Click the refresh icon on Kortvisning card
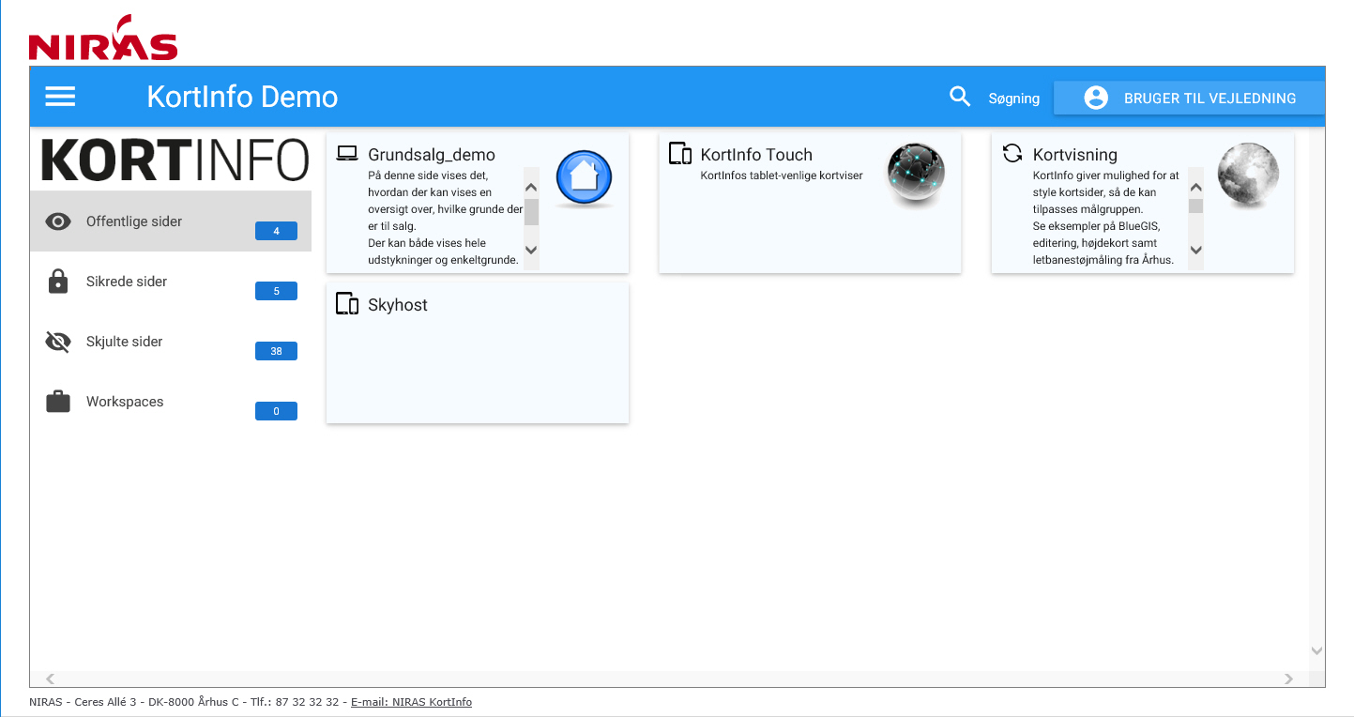 coord(1012,153)
